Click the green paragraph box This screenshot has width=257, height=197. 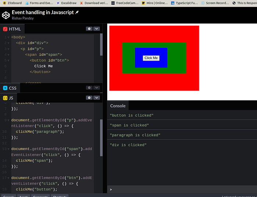tap(177, 58)
